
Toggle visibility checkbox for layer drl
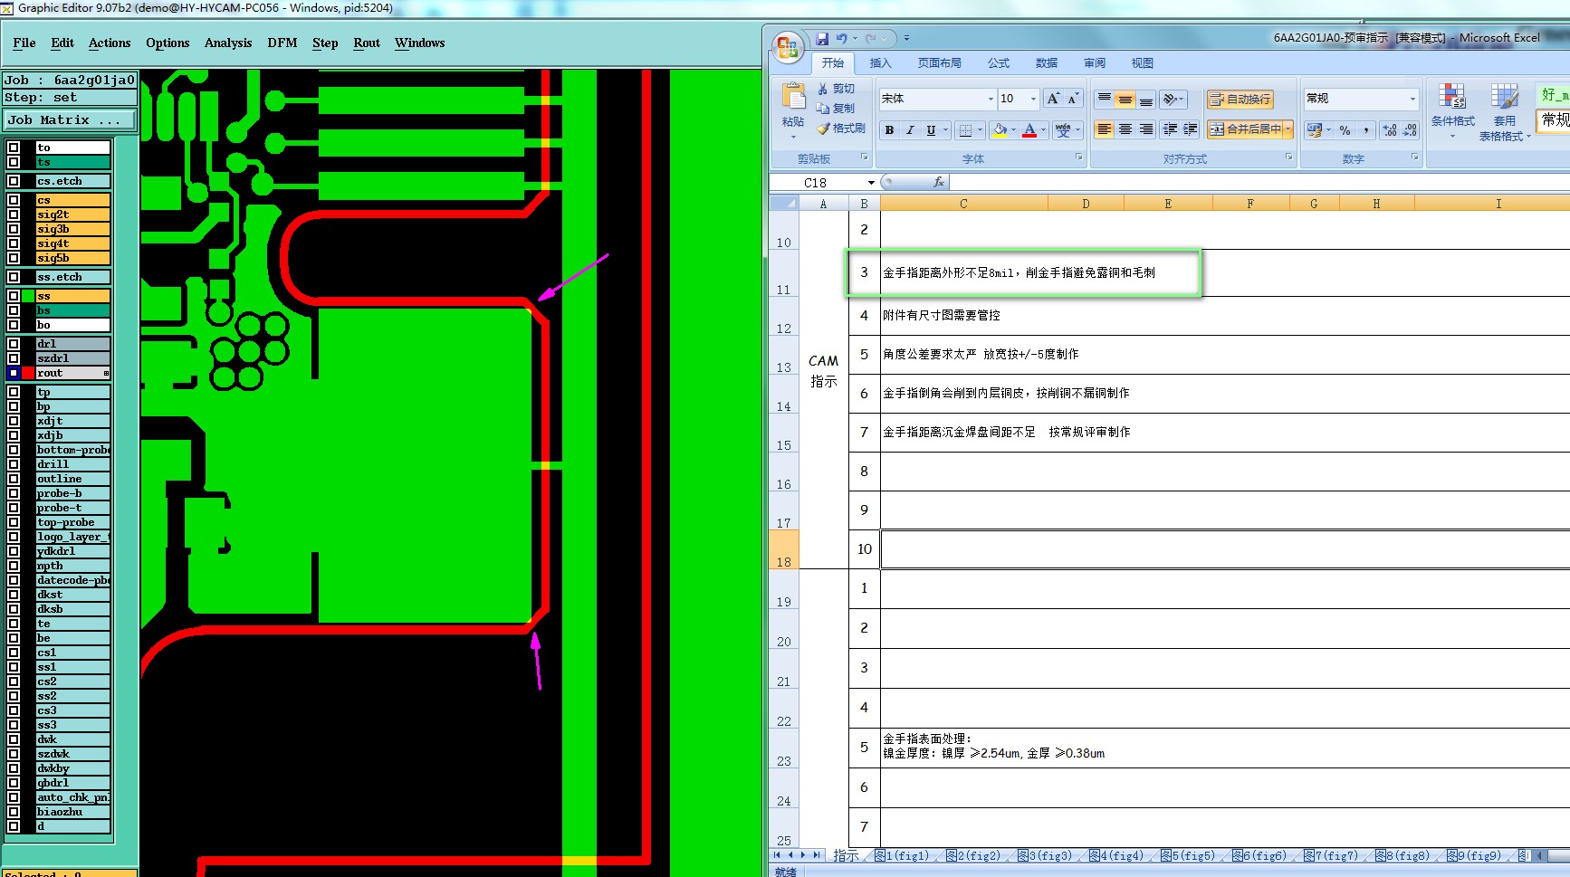coord(14,344)
